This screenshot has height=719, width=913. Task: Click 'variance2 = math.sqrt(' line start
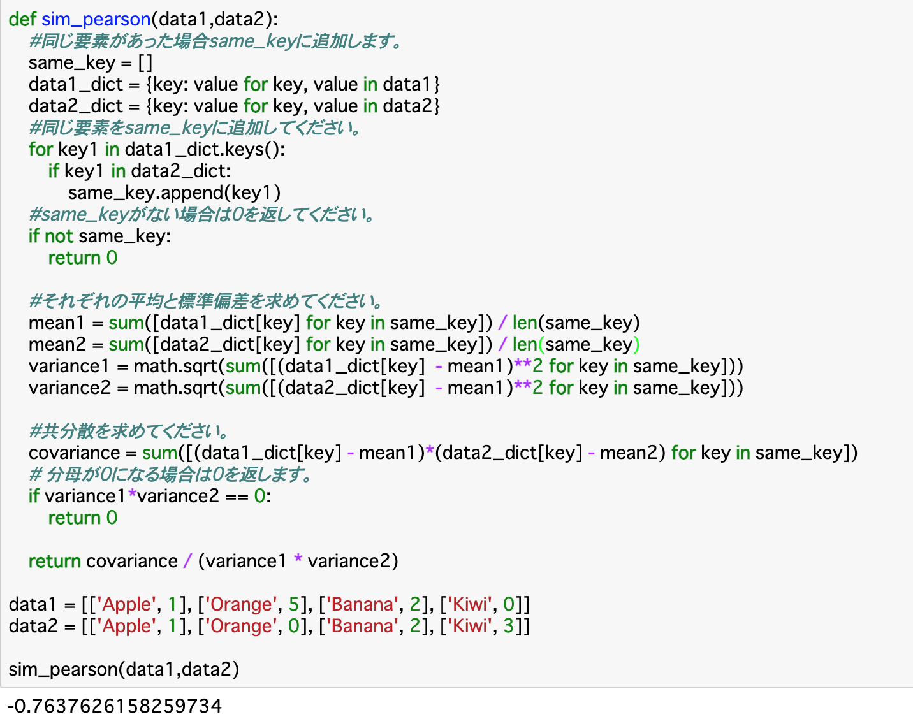[126, 388]
